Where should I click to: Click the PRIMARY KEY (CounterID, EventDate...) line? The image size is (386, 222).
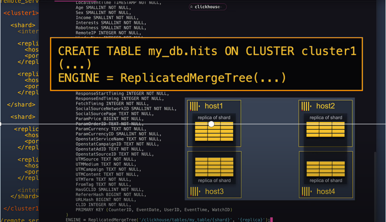point(154,209)
